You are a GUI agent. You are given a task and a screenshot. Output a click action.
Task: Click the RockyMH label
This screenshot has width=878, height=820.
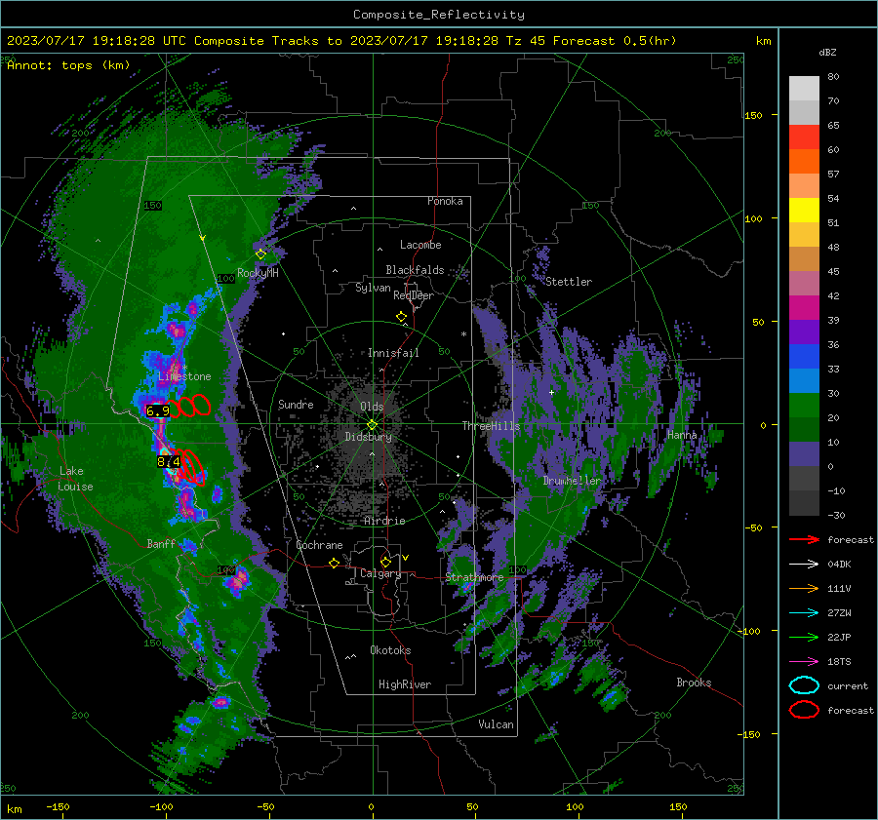(x=258, y=273)
